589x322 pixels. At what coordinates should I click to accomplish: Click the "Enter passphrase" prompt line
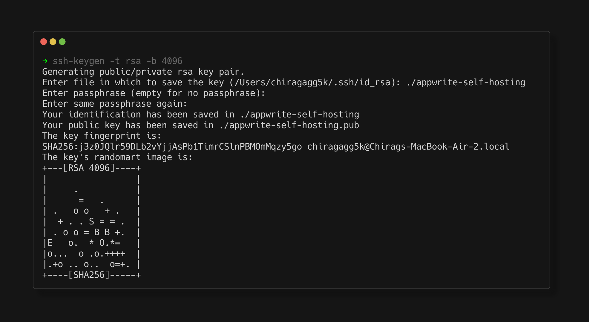pyautogui.click(x=153, y=93)
